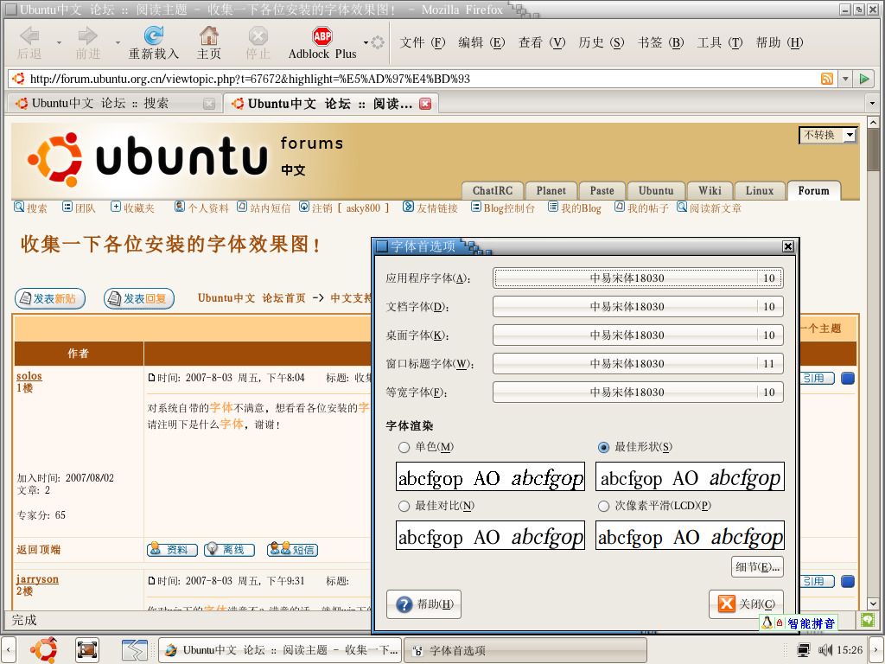
Task: Switch to the ChatIRC site tab
Action: click(492, 191)
